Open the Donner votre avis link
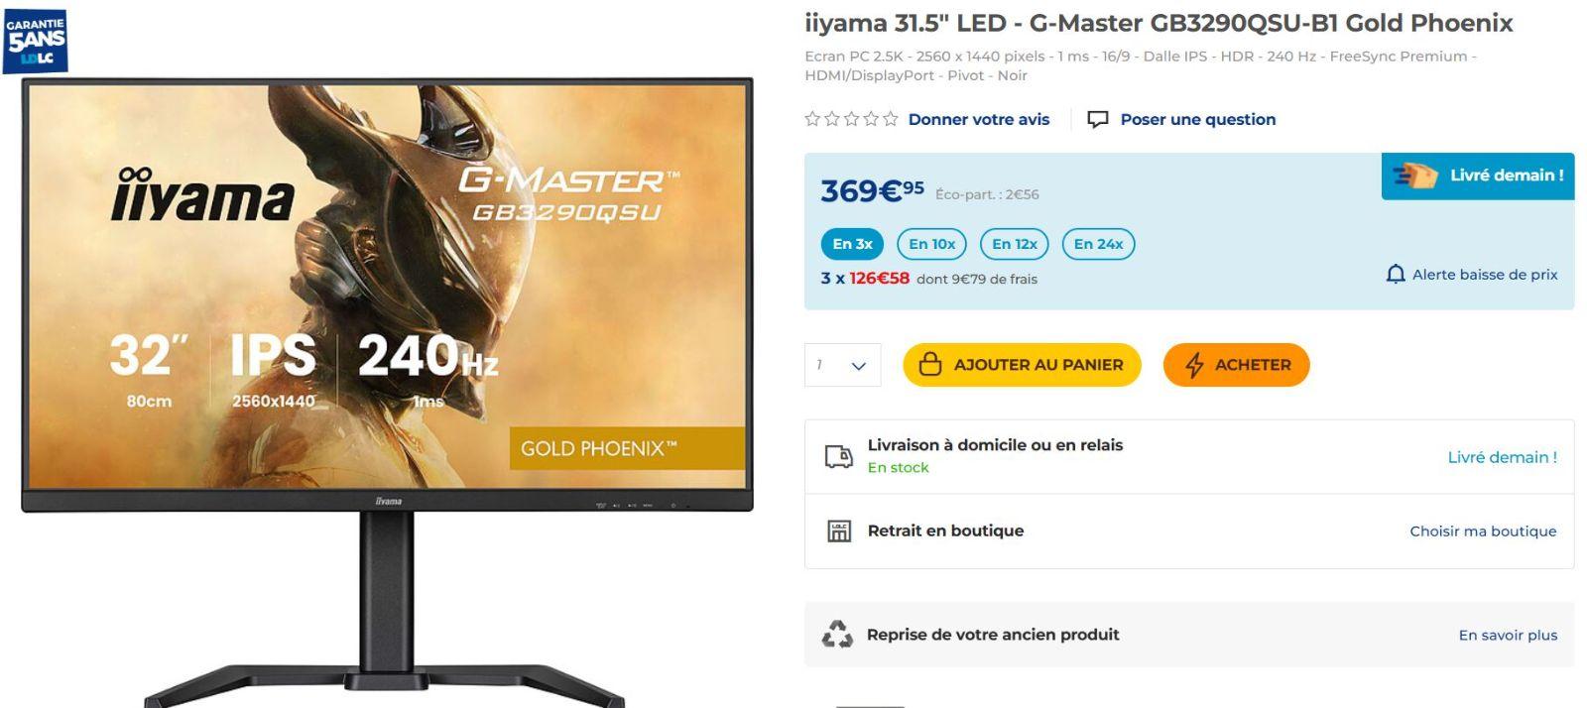 click(x=978, y=119)
